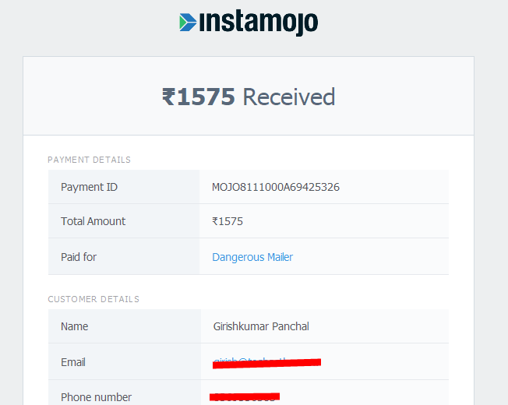Image resolution: width=508 pixels, height=405 pixels.
Task: Click the PAYMENT DETAILS section heading
Action: (89, 160)
